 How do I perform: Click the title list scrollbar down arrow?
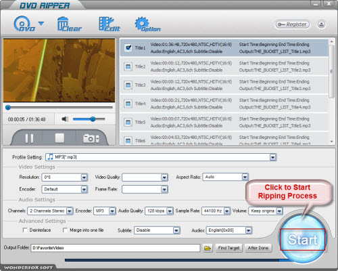[x=331, y=142]
